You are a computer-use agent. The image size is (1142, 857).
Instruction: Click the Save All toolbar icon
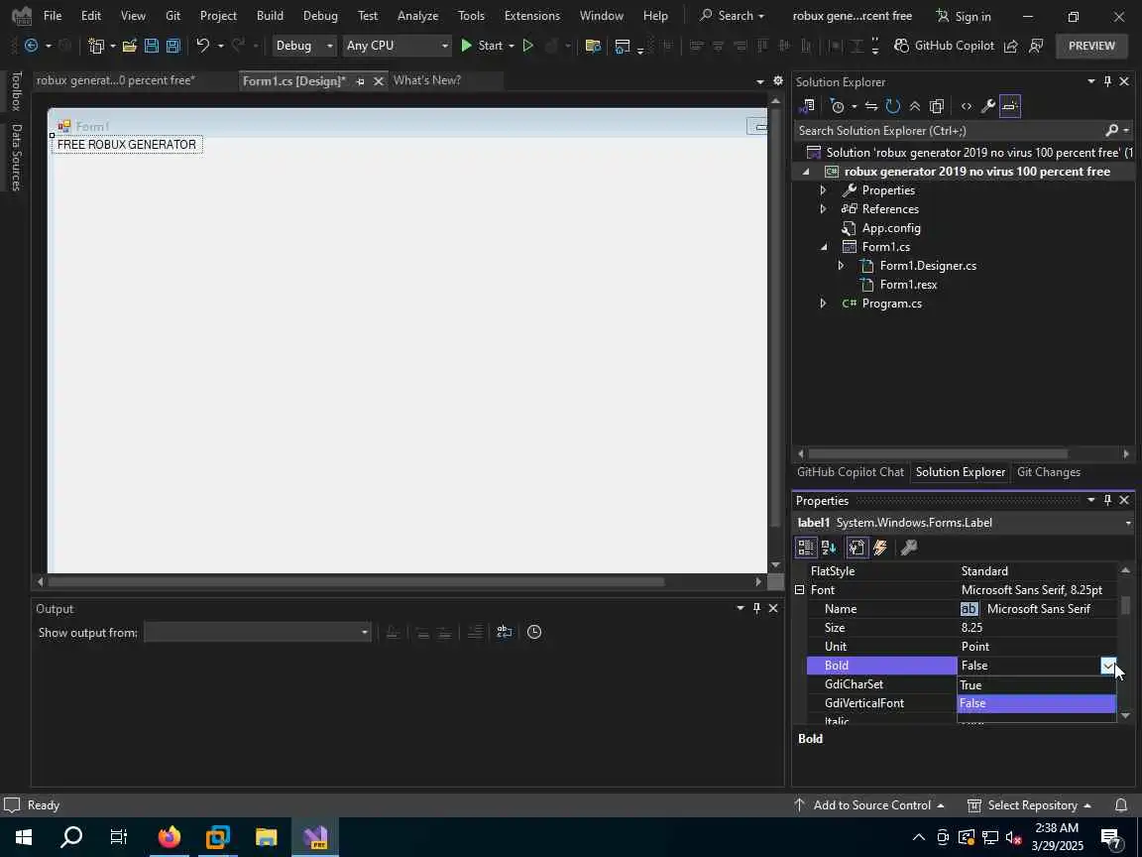pyautogui.click(x=173, y=46)
